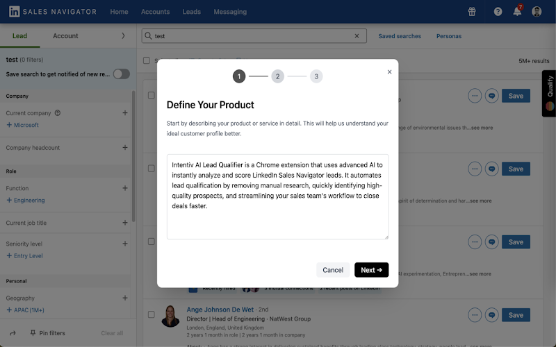Viewport: 556px width, 347px height.
Task: Expand Seniority level filter
Action: (x=125, y=244)
